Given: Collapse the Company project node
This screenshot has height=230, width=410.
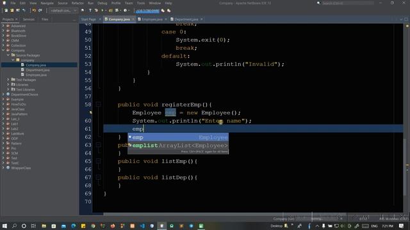Looking at the screenshot, I should pos(3,50).
